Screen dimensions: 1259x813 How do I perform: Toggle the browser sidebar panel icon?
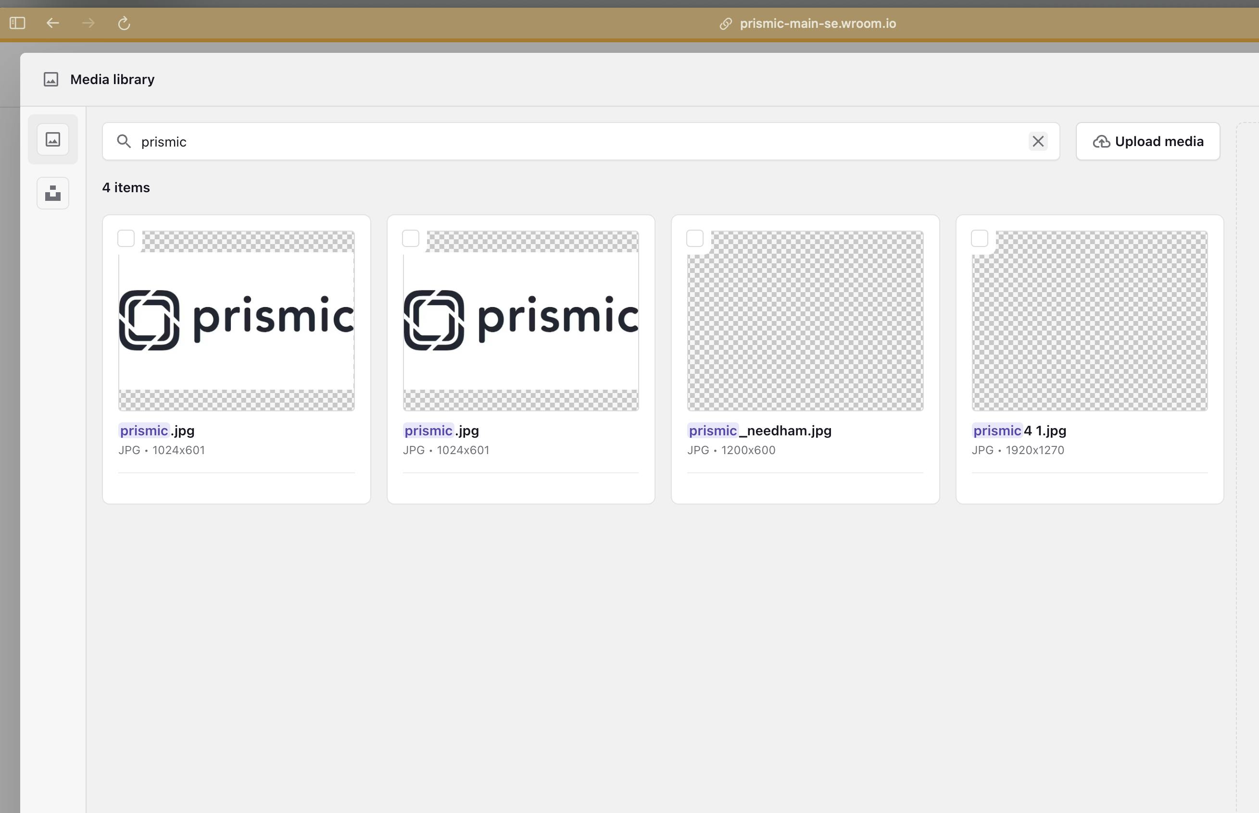17,23
